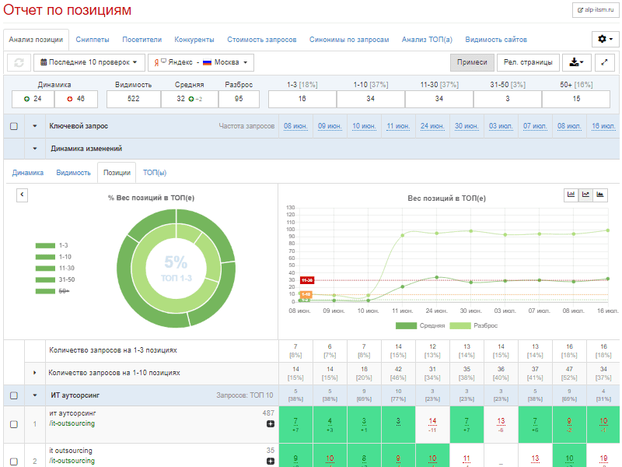The image size is (622, 467).
Task: Select checkbox for row 1 'ит аутсорсинг'
Action: 14,424
